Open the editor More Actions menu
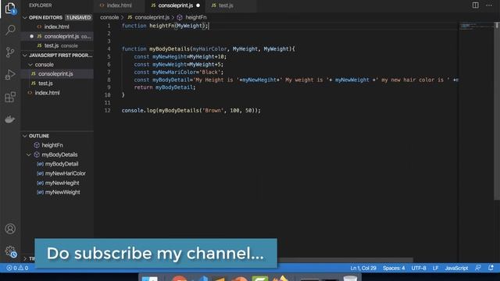Image resolution: width=500 pixels, height=281 pixels. click(489, 5)
